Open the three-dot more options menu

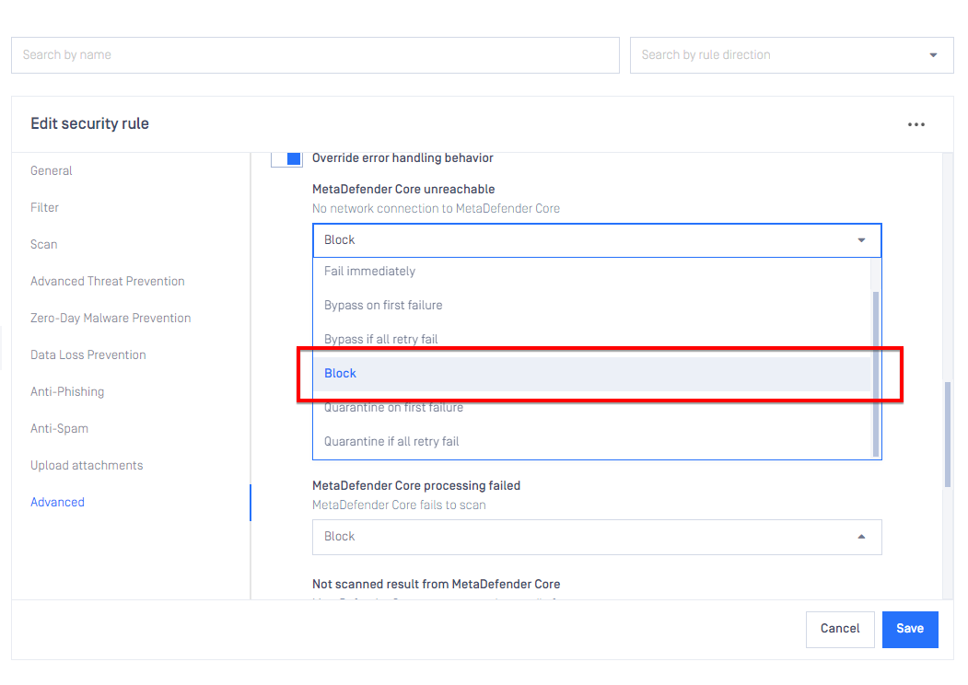(916, 124)
